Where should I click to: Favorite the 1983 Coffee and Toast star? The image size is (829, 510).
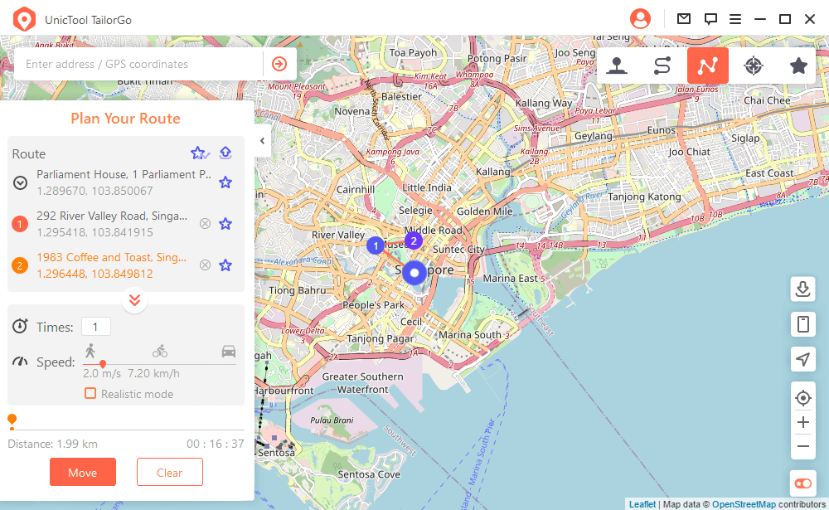pyautogui.click(x=225, y=265)
